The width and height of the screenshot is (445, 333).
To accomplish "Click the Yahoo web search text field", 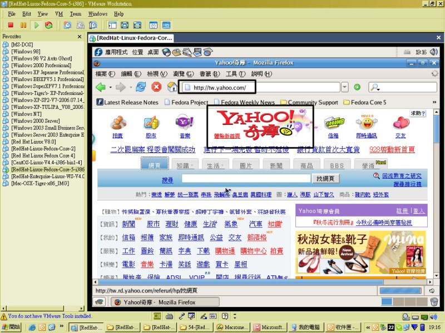I will 246,178.
